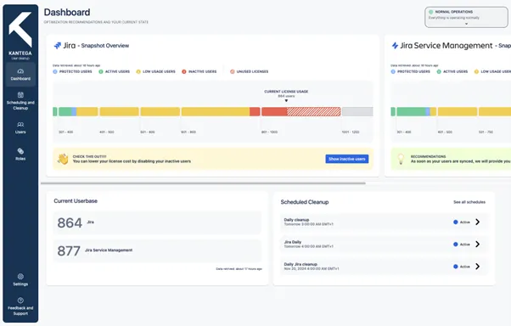This screenshot has height=326, width=511.
Task: Toggle Active Users legend in Jira card
Action: point(114,71)
